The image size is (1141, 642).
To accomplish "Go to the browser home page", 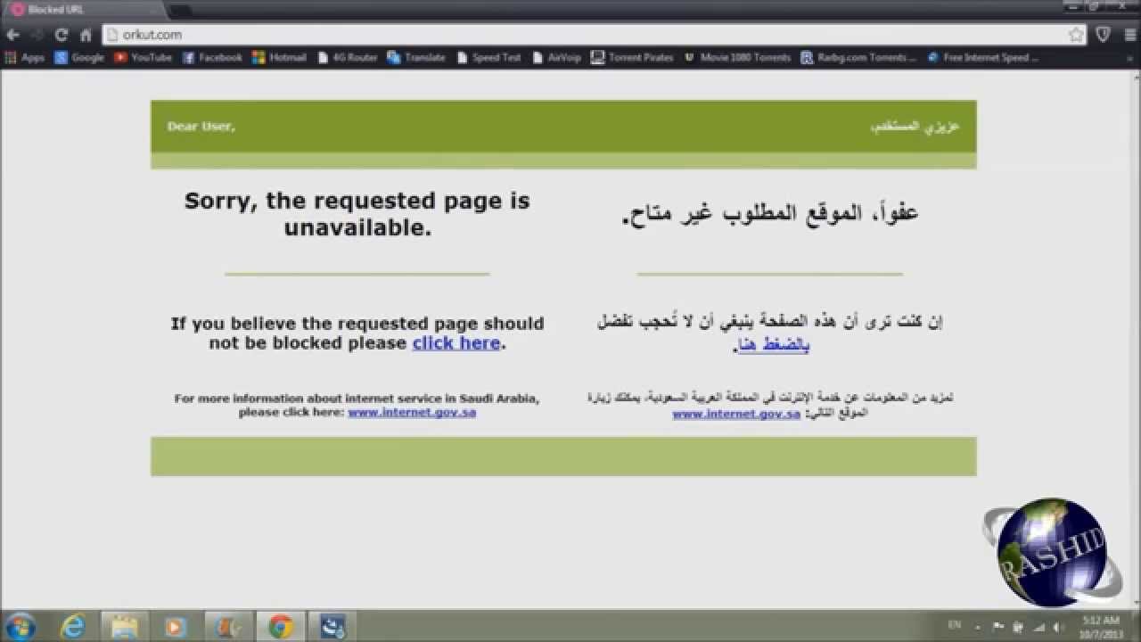I will 86,35.
